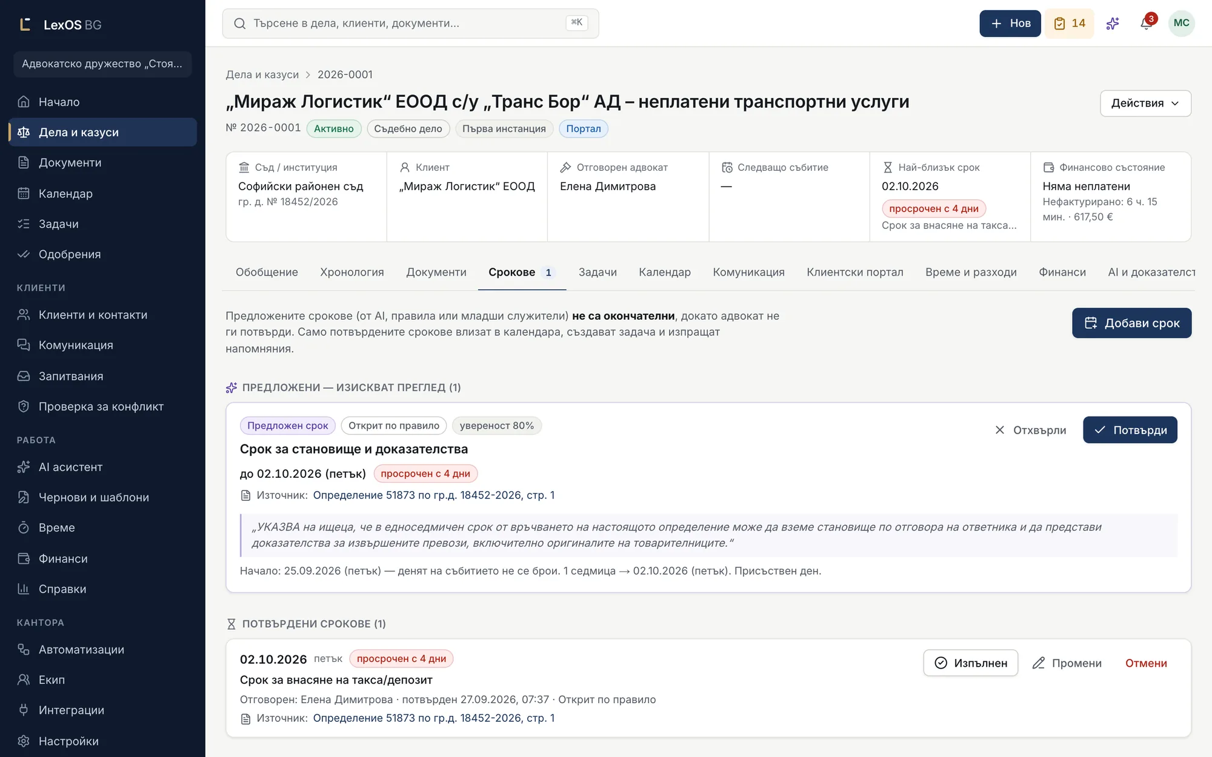Screen dimensions: 1212x757
Task: Focus the search field for cases and clients
Action: click(x=410, y=24)
